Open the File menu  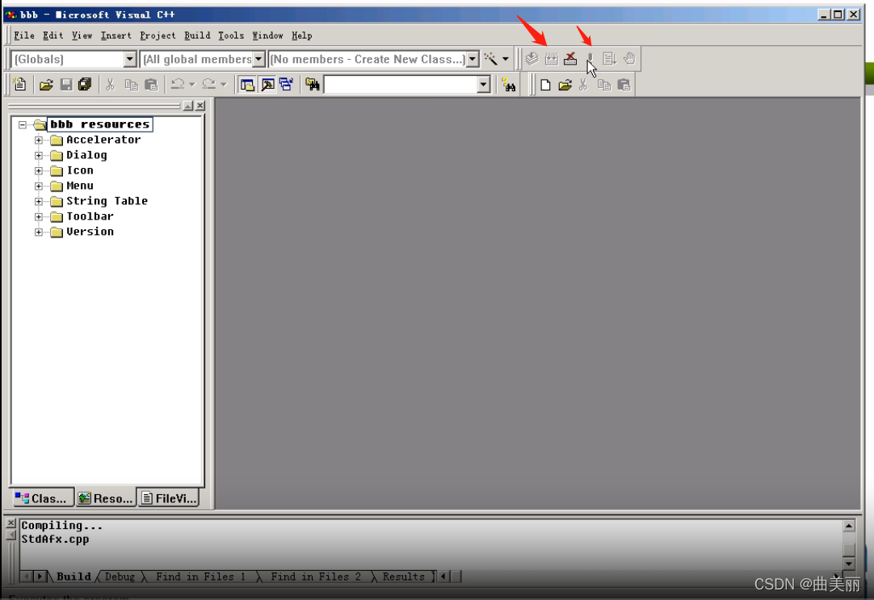(x=24, y=36)
